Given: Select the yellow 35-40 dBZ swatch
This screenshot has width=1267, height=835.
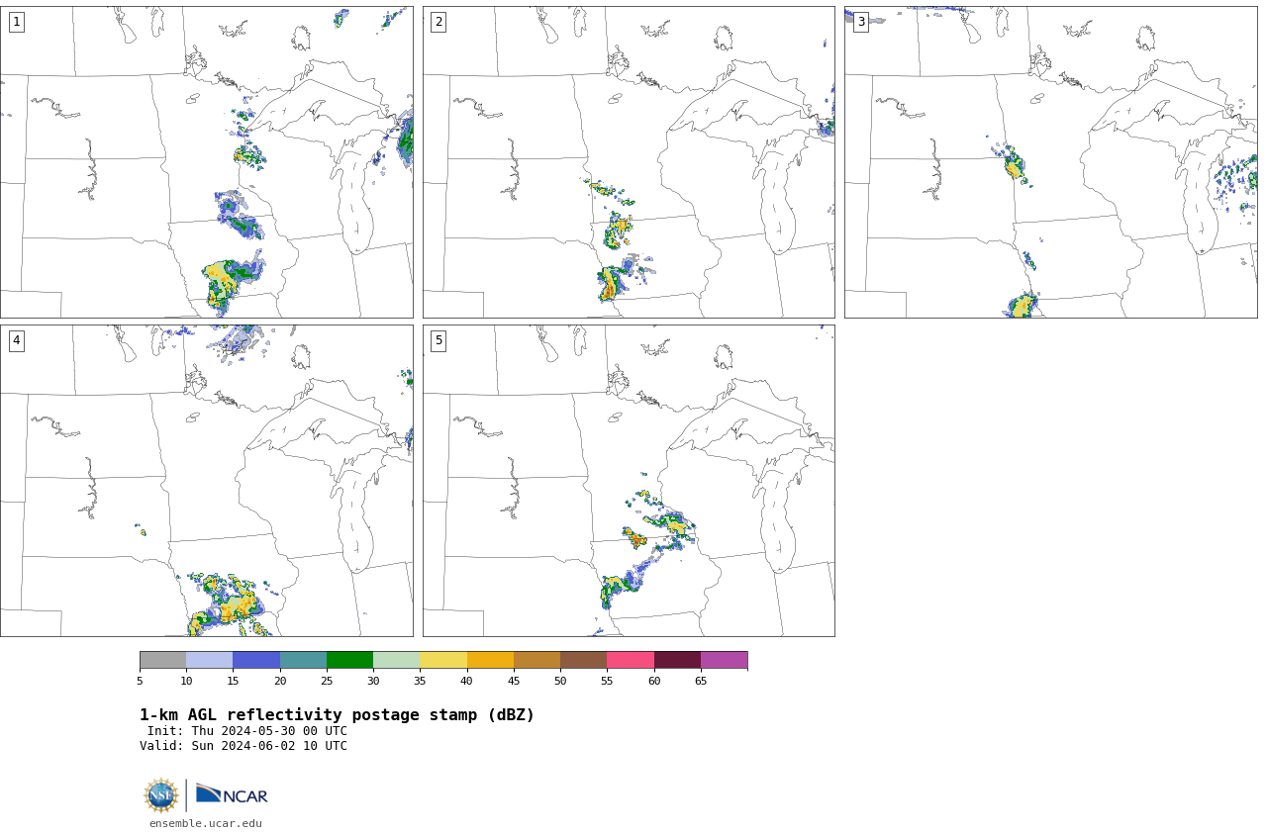Looking at the screenshot, I should coord(442,660).
